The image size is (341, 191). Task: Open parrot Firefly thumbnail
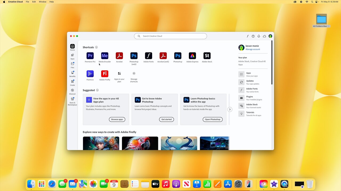[140, 143]
